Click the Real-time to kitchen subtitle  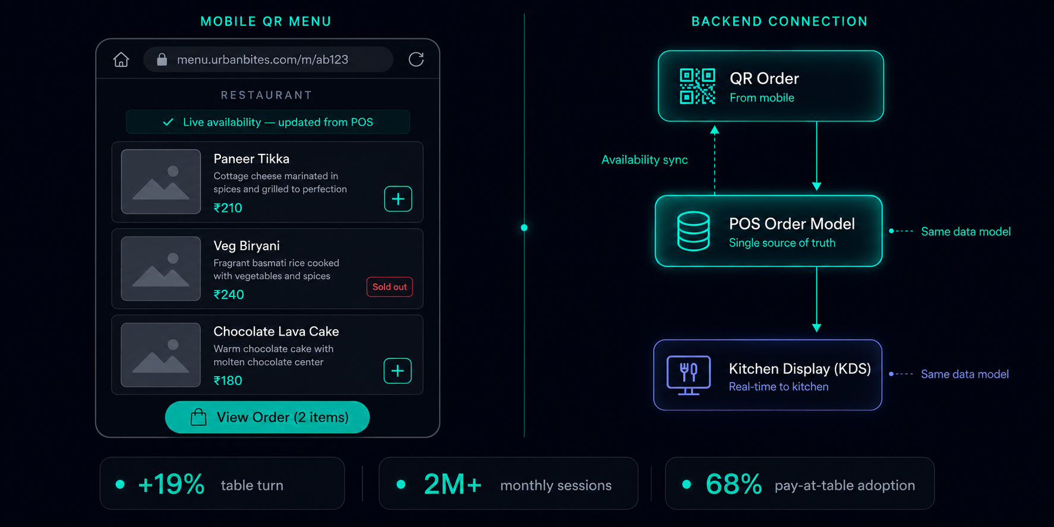(x=778, y=387)
